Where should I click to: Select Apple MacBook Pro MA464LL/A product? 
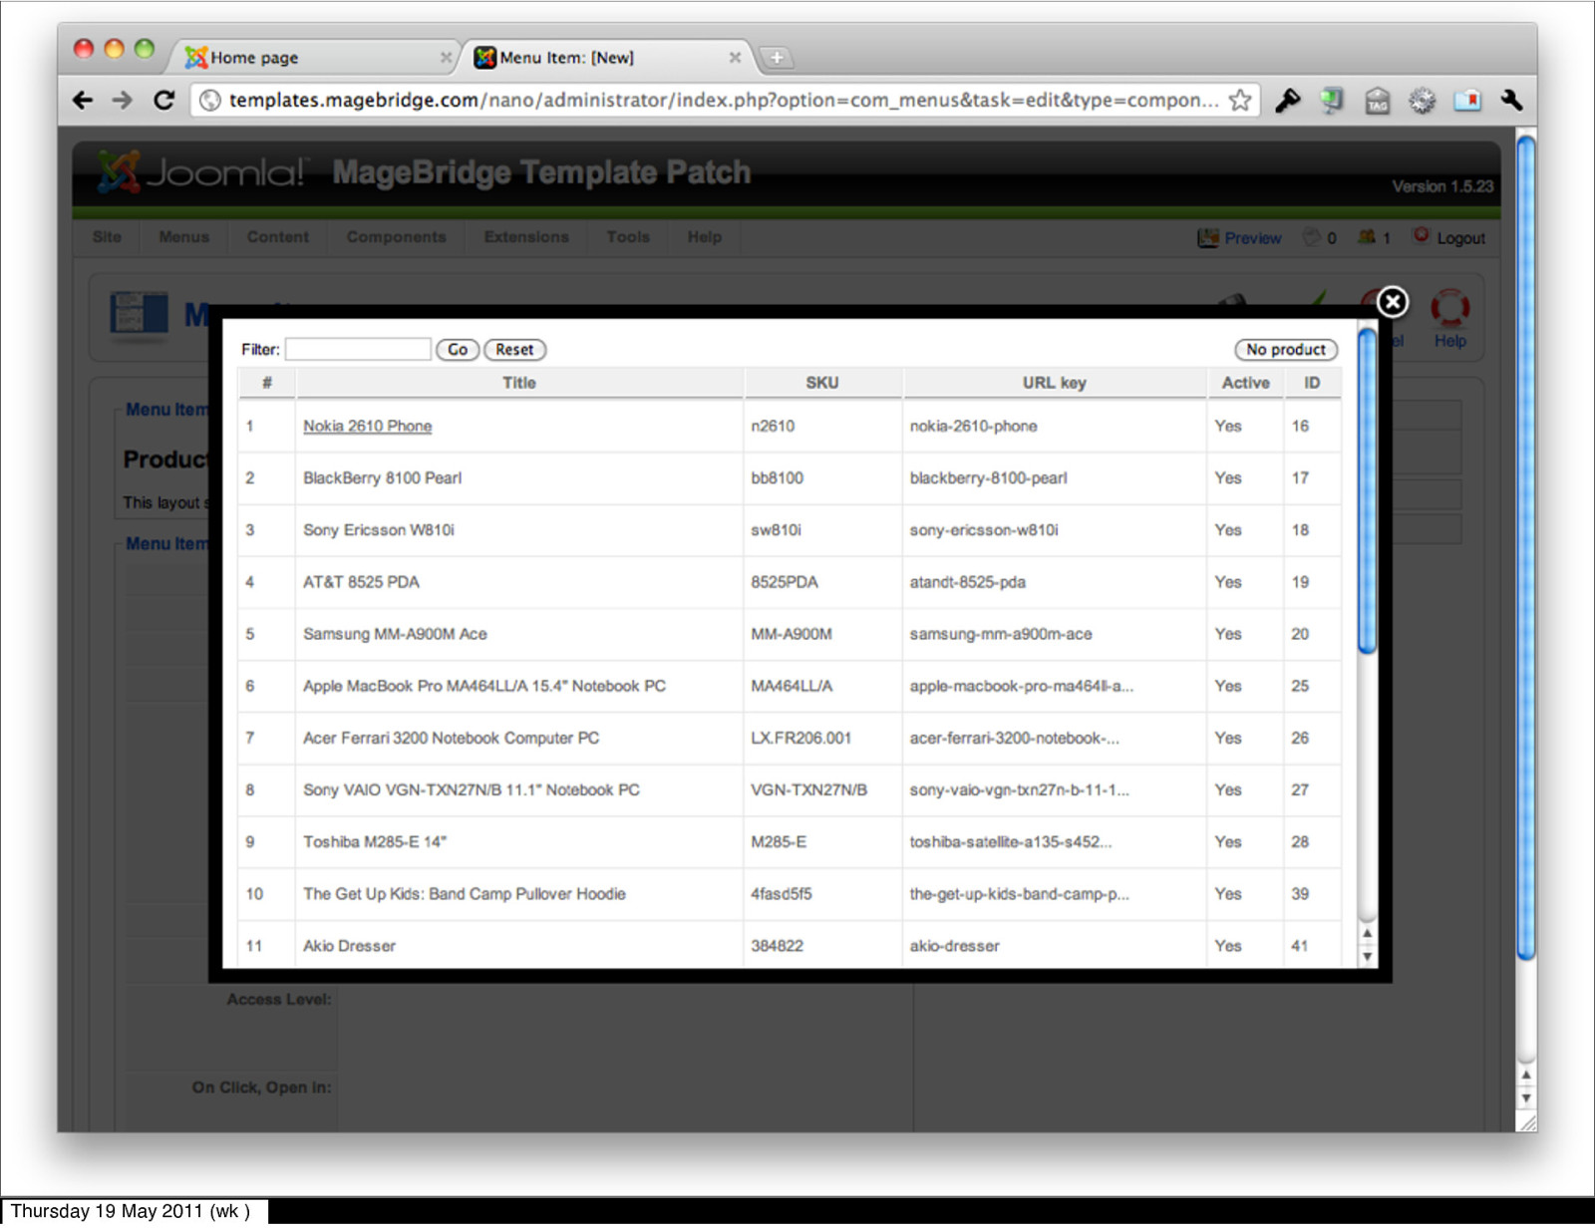[x=484, y=686]
